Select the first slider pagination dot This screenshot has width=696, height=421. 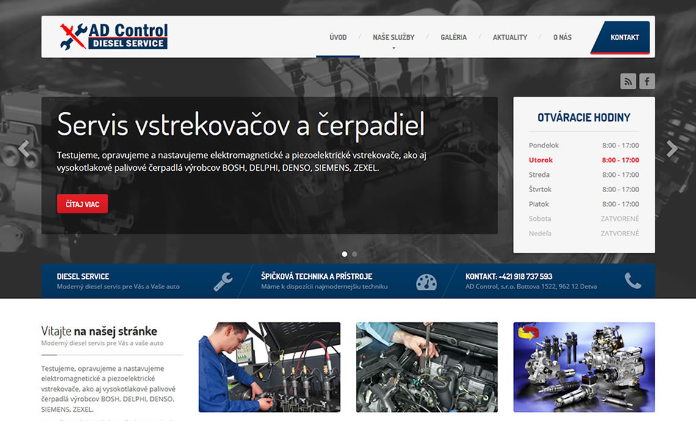344,254
